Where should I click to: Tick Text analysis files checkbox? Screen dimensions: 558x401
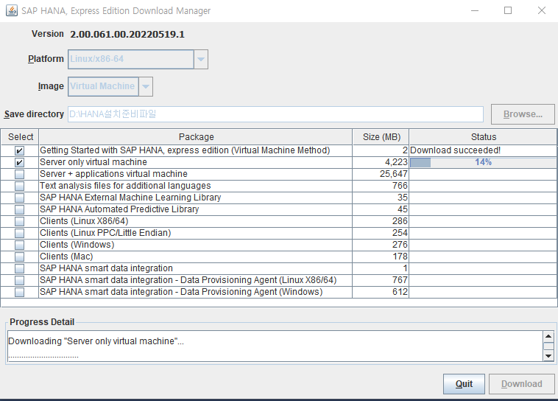click(20, 186)
